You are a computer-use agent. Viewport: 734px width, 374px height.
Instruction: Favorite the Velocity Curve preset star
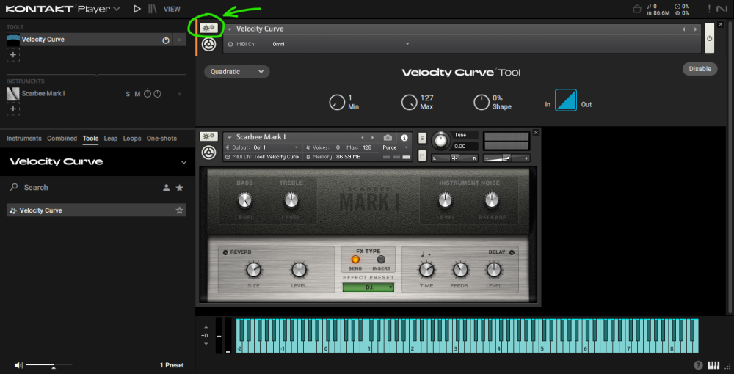179,210
